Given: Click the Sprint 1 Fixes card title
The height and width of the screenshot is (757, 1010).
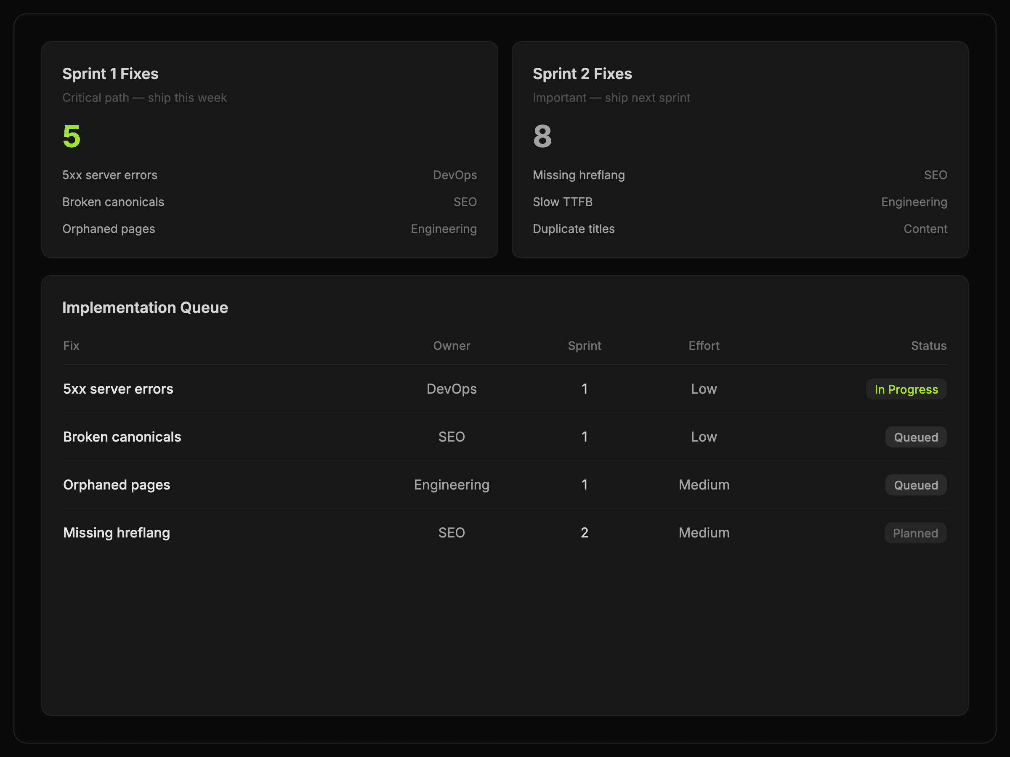Looking at the screenshot, I should pos(110,74).
